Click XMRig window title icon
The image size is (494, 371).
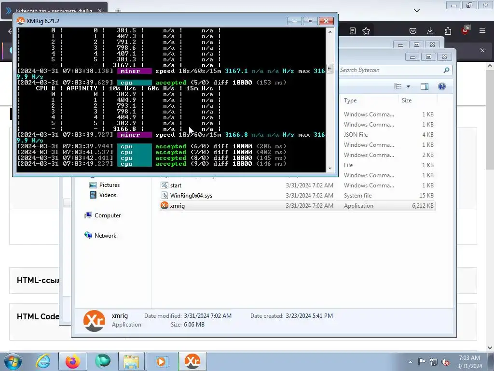(21, 21)
